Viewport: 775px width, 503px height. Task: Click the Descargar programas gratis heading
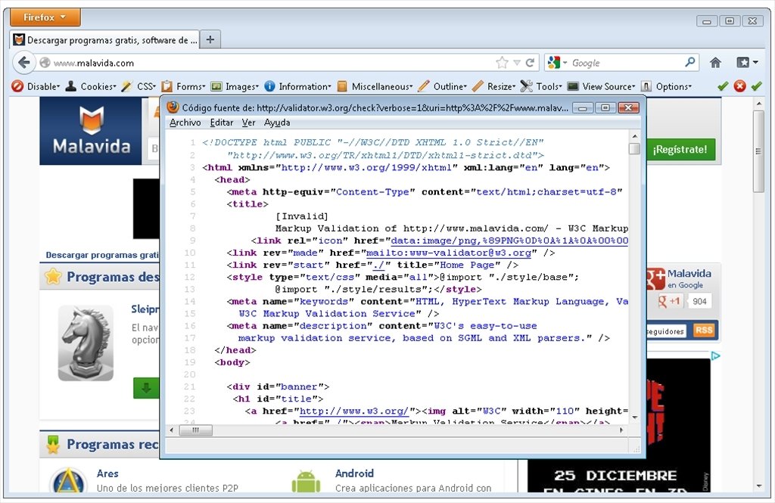pos(102,255)
